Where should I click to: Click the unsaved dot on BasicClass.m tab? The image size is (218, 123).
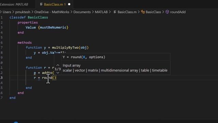tap(69, 4)
